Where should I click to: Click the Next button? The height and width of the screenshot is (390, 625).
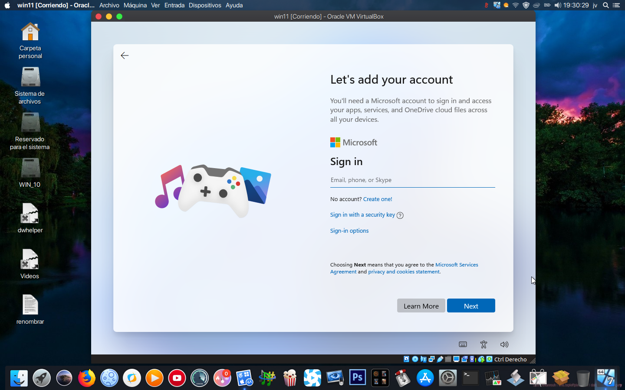[471, 305]
